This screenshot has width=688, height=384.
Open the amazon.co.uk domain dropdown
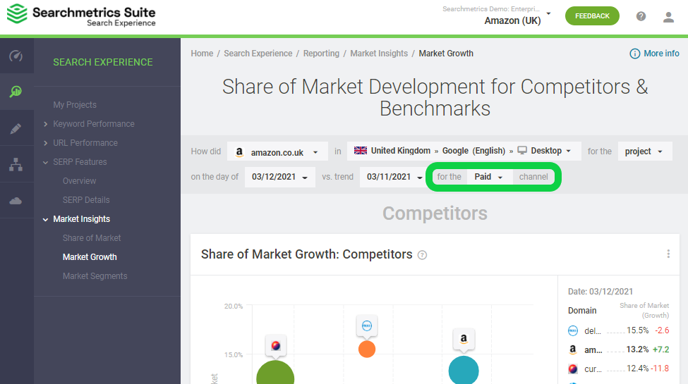click(x=277, y=151)
